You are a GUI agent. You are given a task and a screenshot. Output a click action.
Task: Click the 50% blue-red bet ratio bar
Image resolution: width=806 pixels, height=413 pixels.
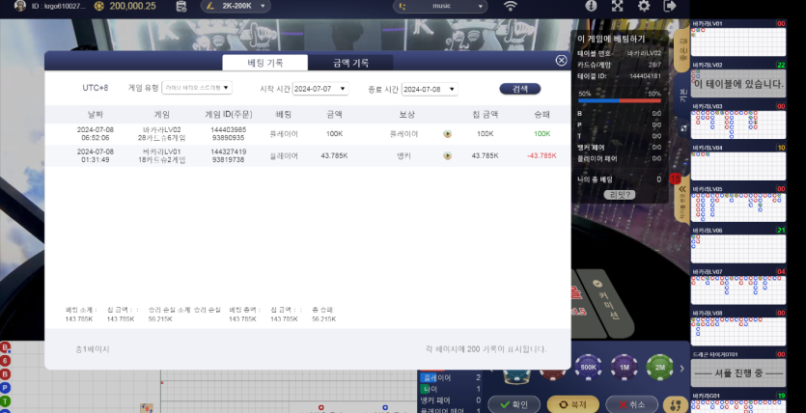620,100
